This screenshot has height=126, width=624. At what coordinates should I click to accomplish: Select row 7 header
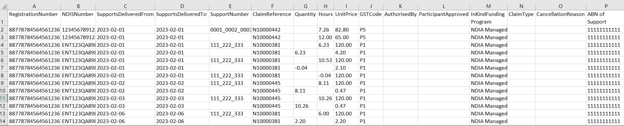4,68
